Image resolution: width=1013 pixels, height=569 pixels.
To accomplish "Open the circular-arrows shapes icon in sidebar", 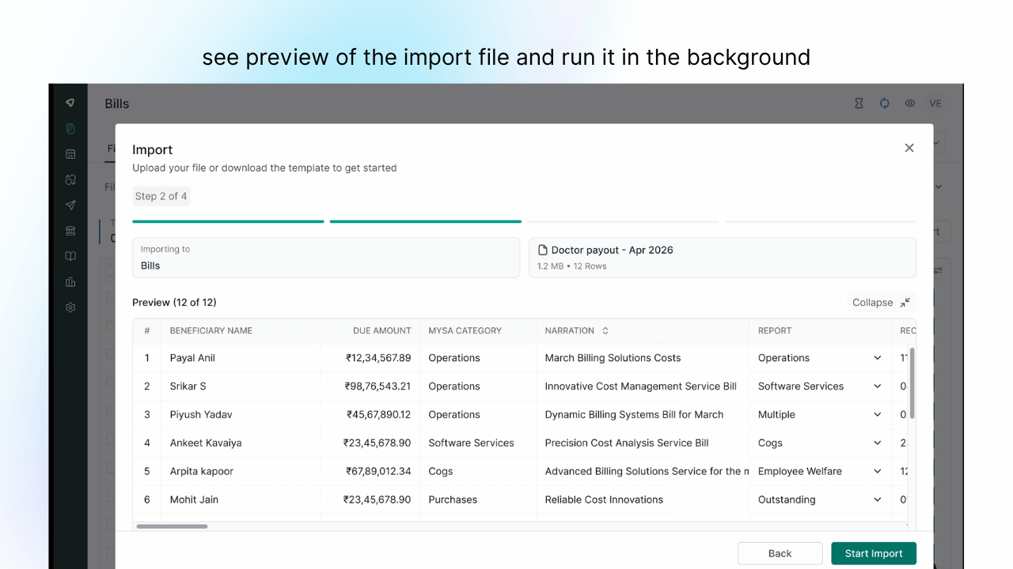I will 70,179.
